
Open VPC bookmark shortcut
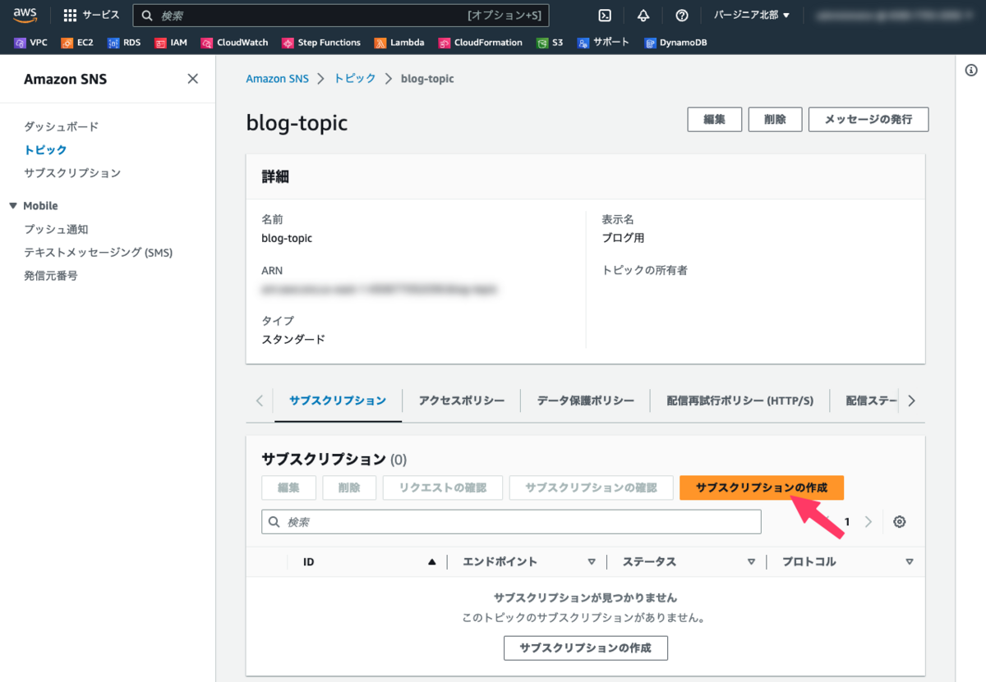pyautogui.click(x=31, y=43)
